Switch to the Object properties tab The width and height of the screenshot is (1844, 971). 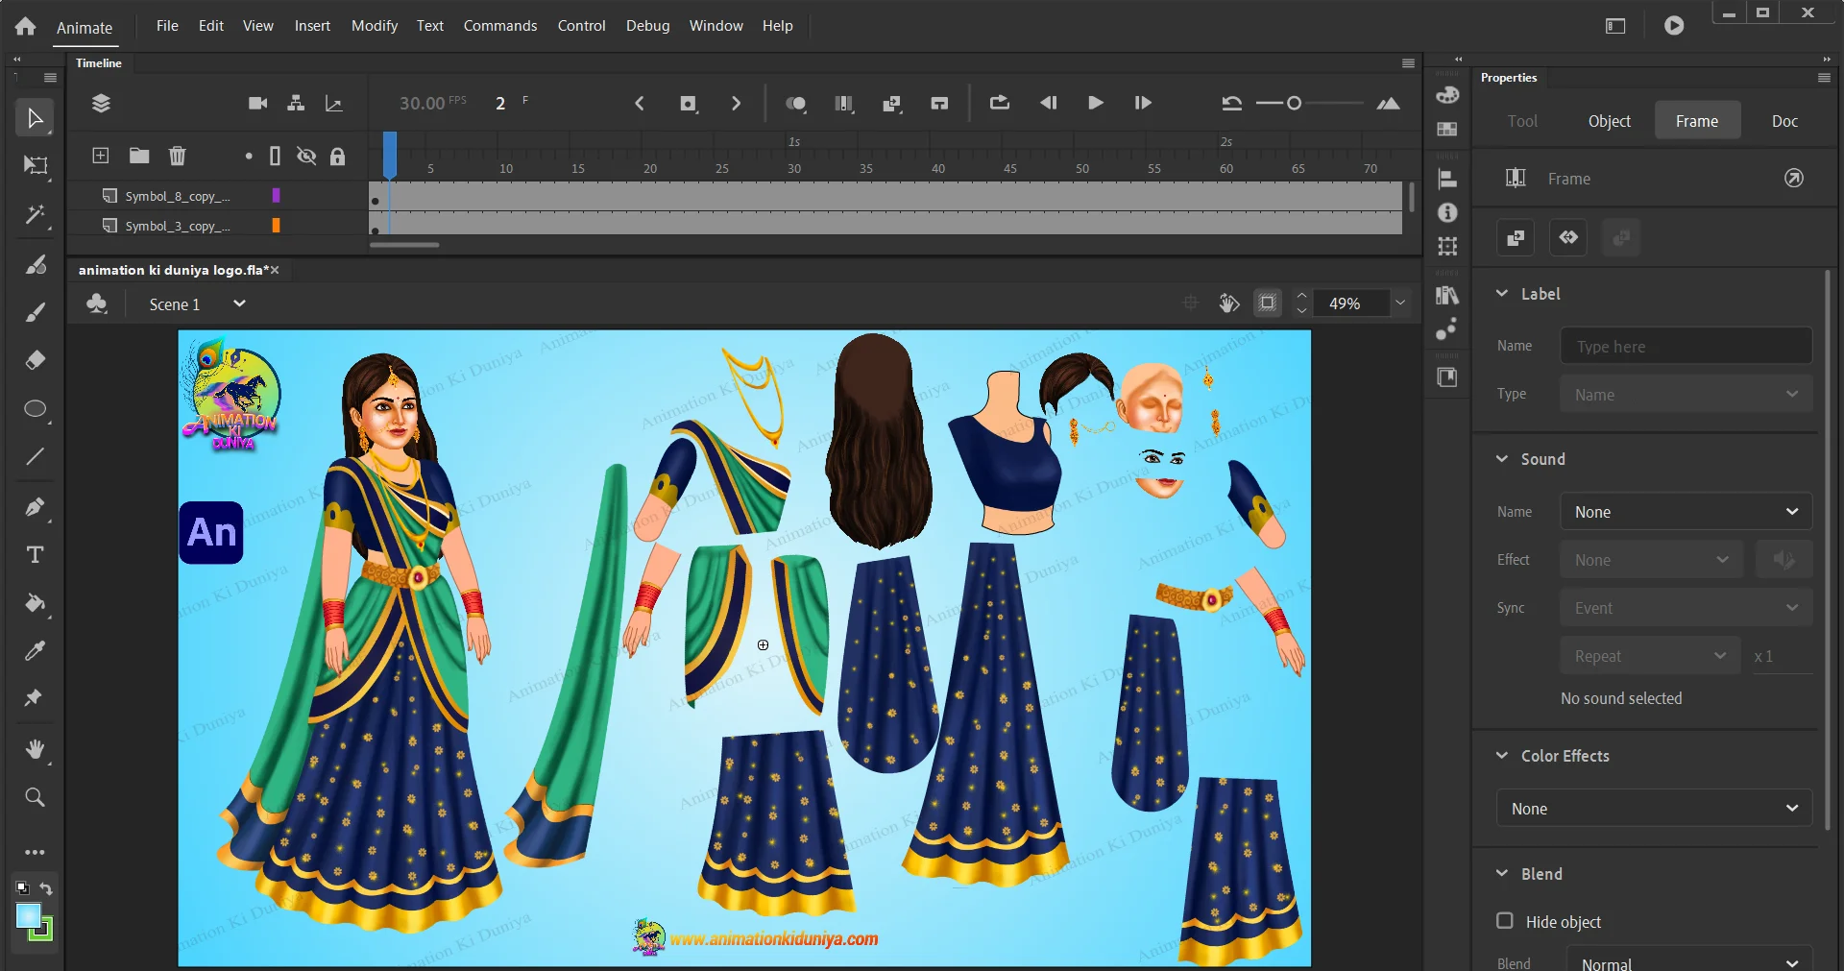pyautogui.click(x=1609, y=121)
